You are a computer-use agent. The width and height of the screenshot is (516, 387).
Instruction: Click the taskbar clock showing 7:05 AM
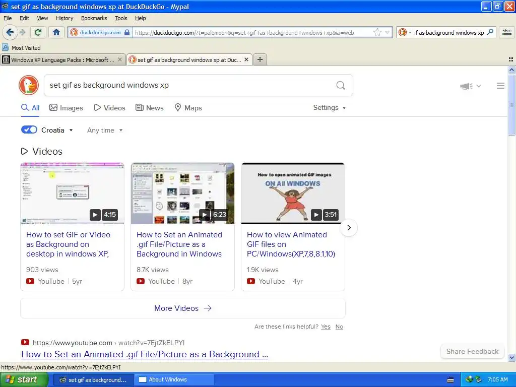pyautogui.click(x=497, y=380)
